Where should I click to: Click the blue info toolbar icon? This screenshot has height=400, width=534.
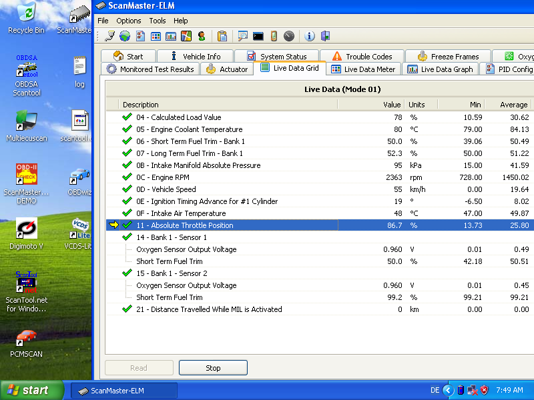point(310,36)
